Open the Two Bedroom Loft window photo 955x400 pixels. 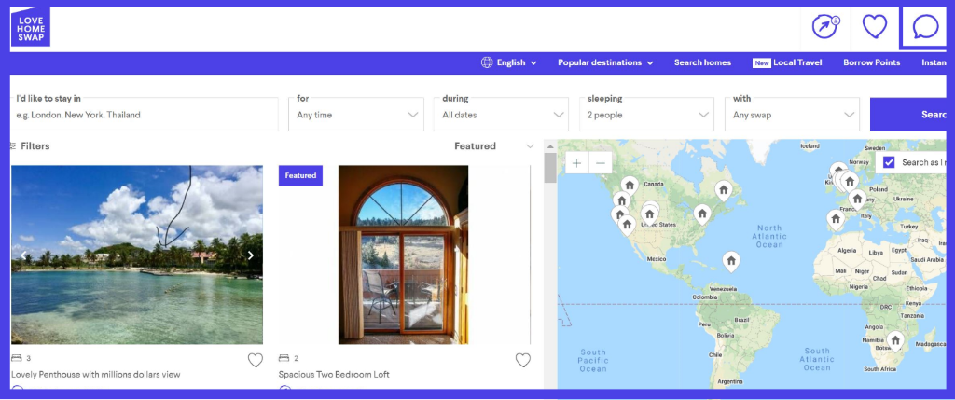point(403,255)
